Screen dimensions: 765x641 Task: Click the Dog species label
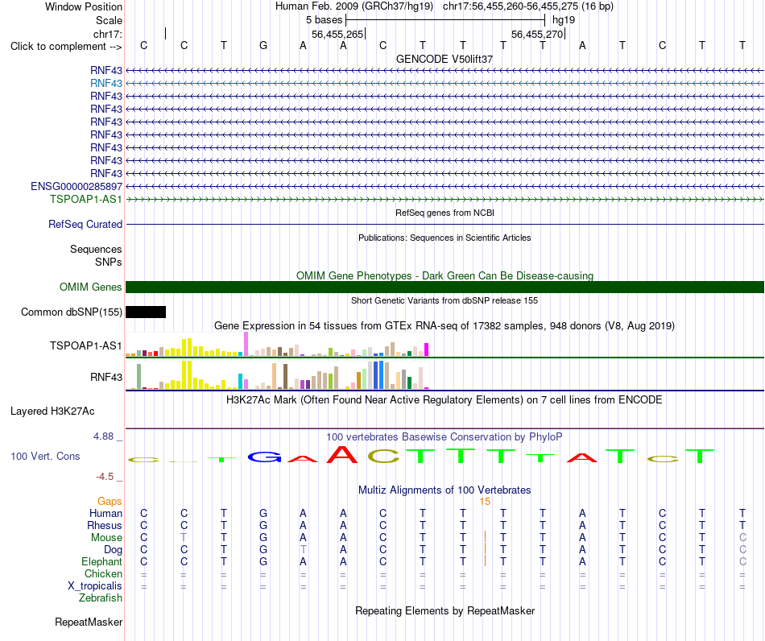click(x=113, y=550)
